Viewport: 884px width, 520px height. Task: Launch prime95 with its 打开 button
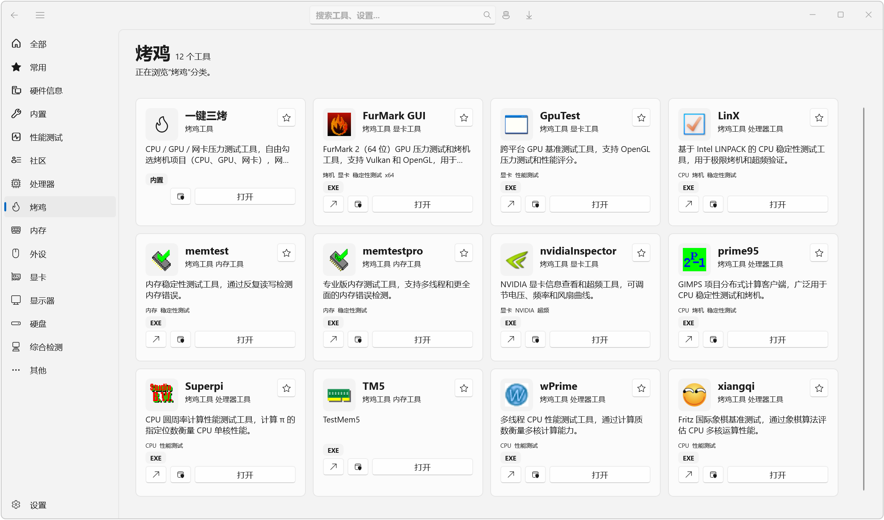click(778, 339)
